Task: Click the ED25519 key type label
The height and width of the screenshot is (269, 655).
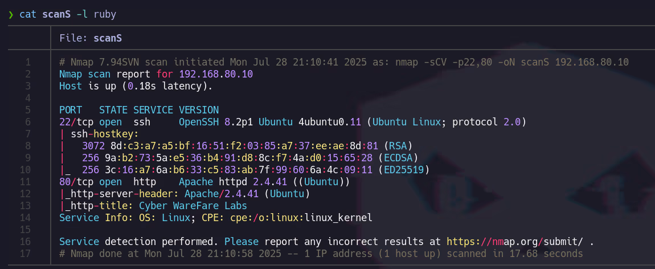Action: pos(404,170)
